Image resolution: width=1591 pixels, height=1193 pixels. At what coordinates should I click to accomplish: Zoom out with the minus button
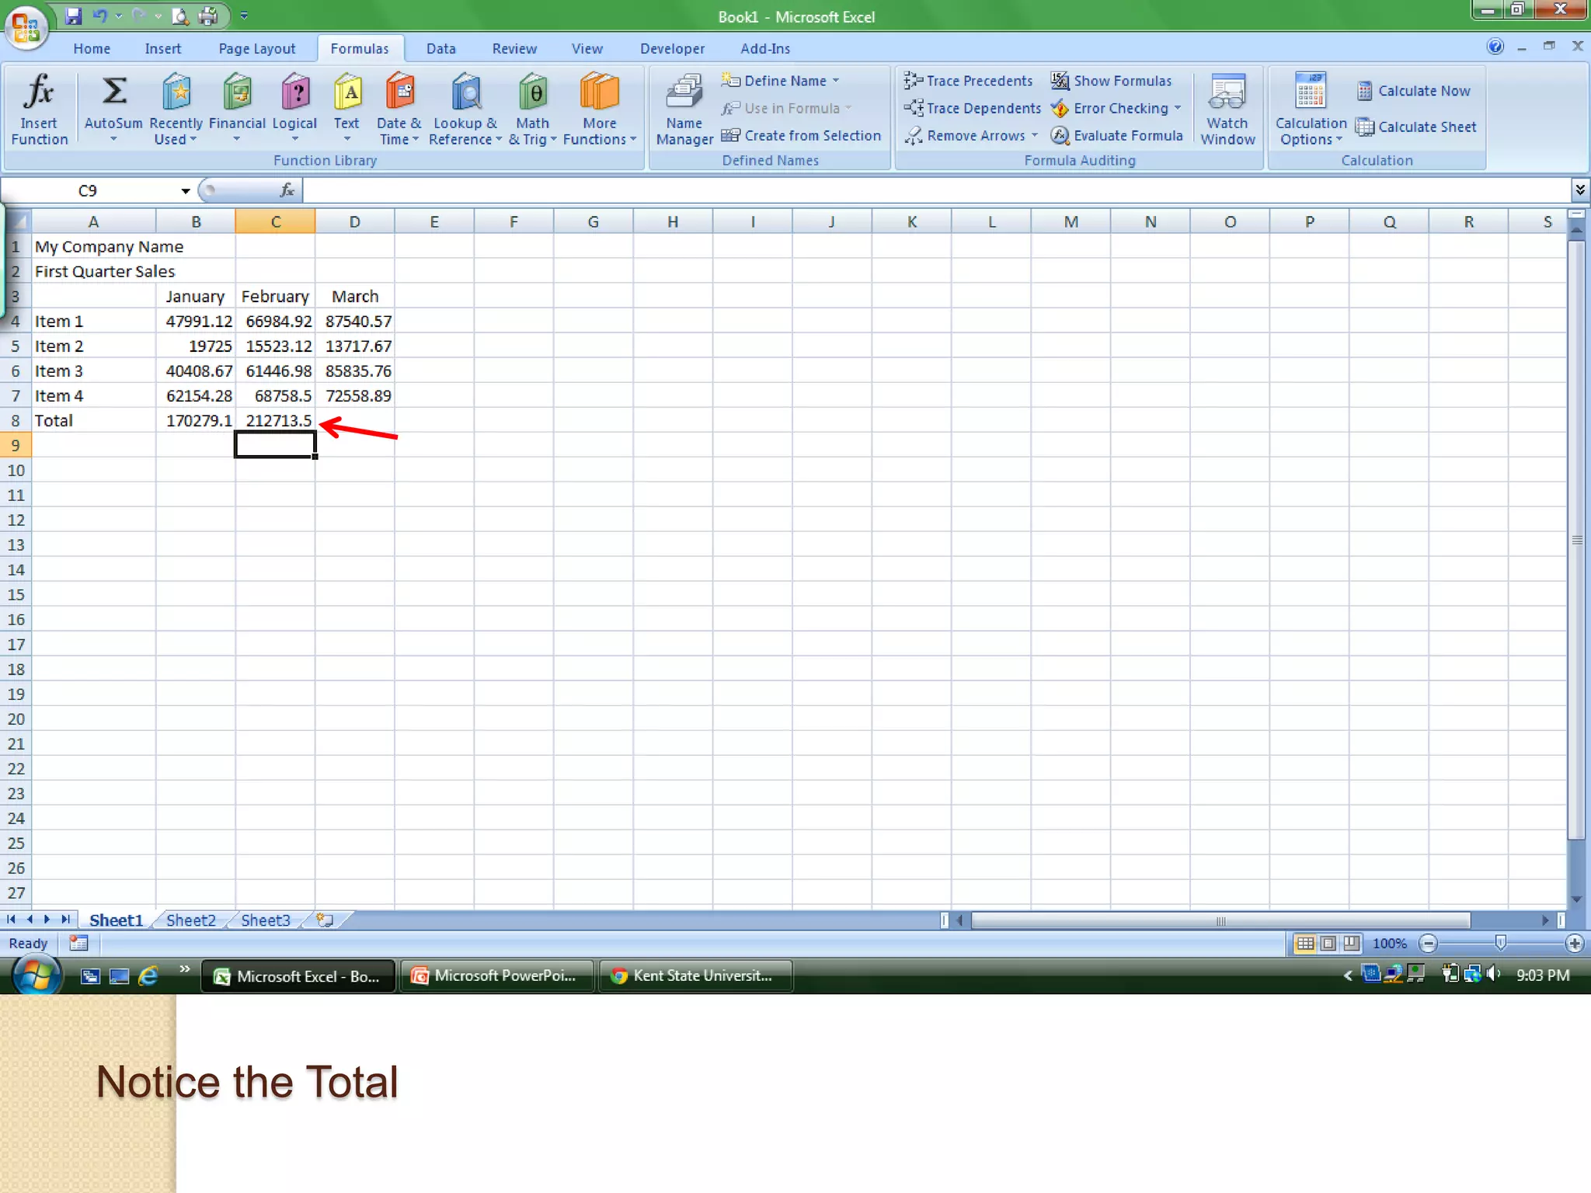[1428, 943]
